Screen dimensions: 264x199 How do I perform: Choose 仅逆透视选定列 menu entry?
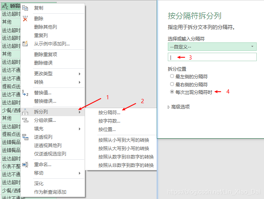click(50, 154)
